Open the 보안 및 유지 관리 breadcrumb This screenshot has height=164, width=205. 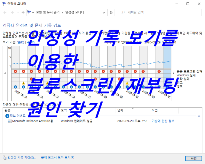click(x=48, y=12)
